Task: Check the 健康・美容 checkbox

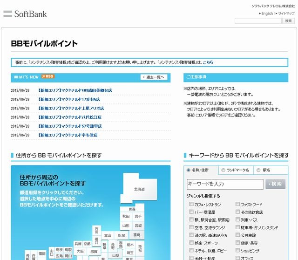Action: pyautogui.click(x=237, y=242)
